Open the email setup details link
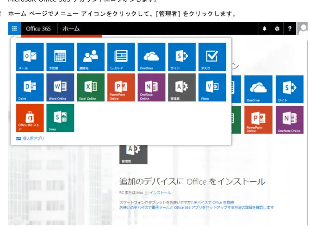Viewport: 310px width, 230px height. (196, 207)
